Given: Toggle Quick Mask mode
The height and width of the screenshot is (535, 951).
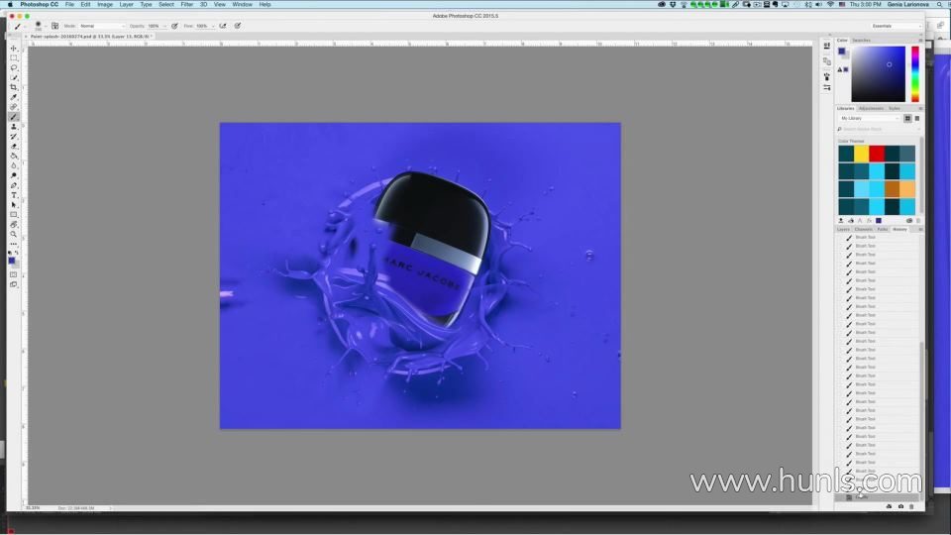Looking at the screenshot, I should tap(13, 274).
